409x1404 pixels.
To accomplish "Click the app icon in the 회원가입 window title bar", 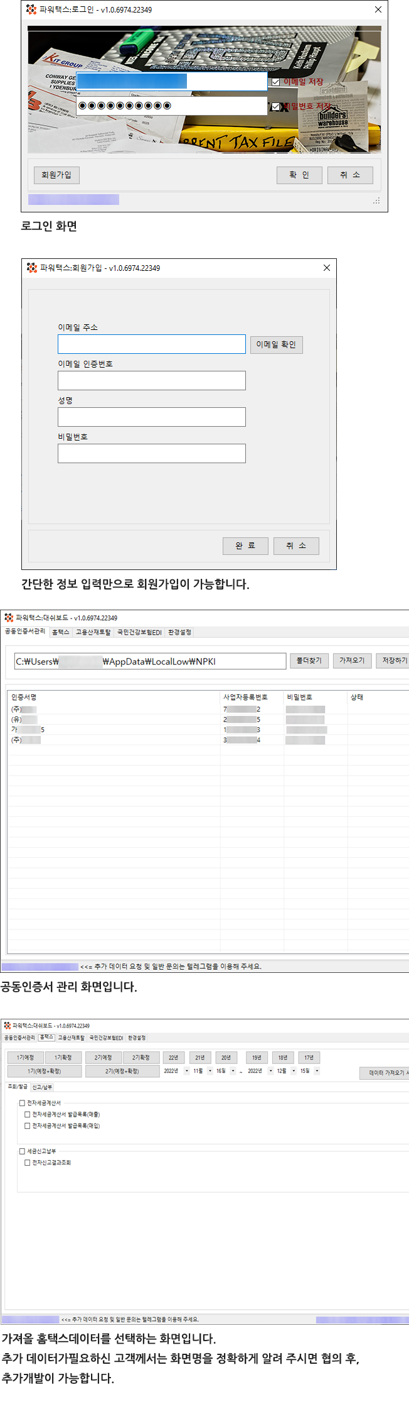I will point(32,268).
